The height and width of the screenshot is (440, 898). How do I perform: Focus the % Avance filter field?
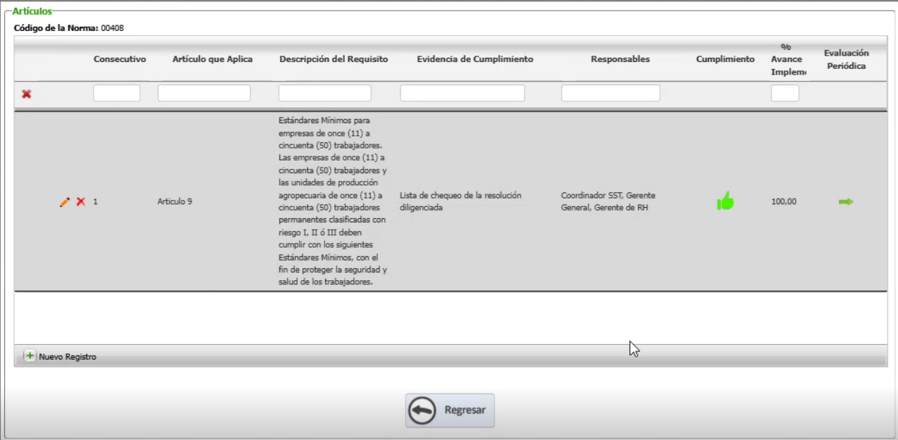(785, 93)
